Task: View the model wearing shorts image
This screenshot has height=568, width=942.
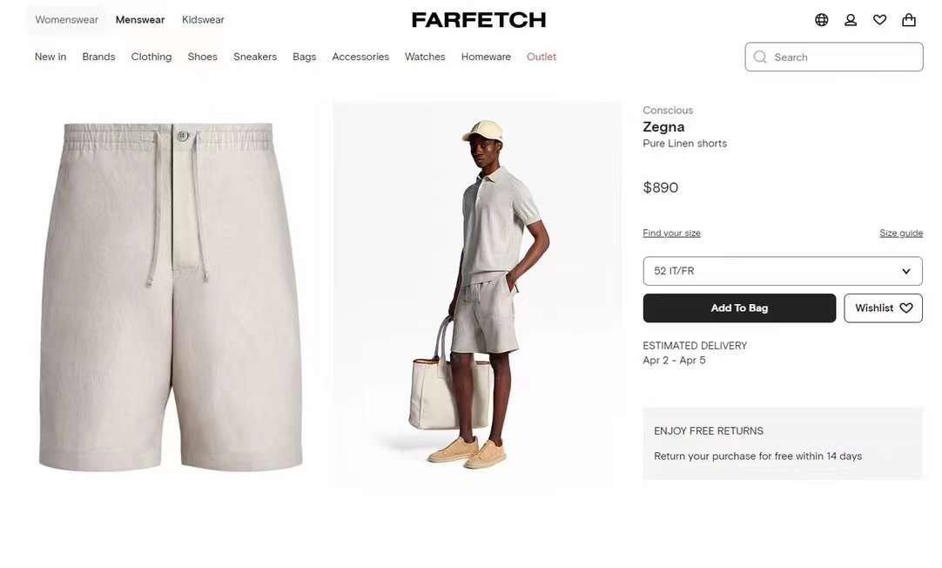Action: [x=477, y=294]
